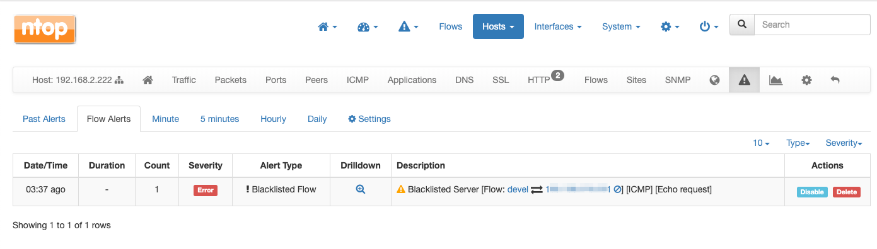Click the Severity column header
877x249 pixels.
tap(206, 165)
